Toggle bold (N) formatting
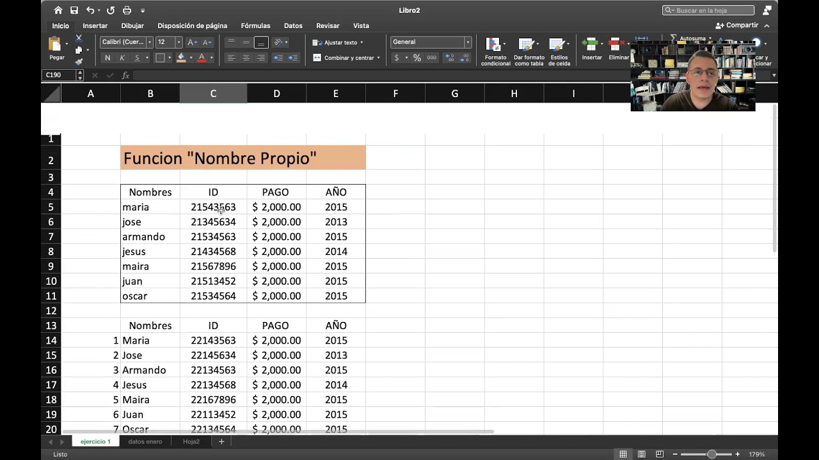This screenshot has height=460, width=819. 107,57
